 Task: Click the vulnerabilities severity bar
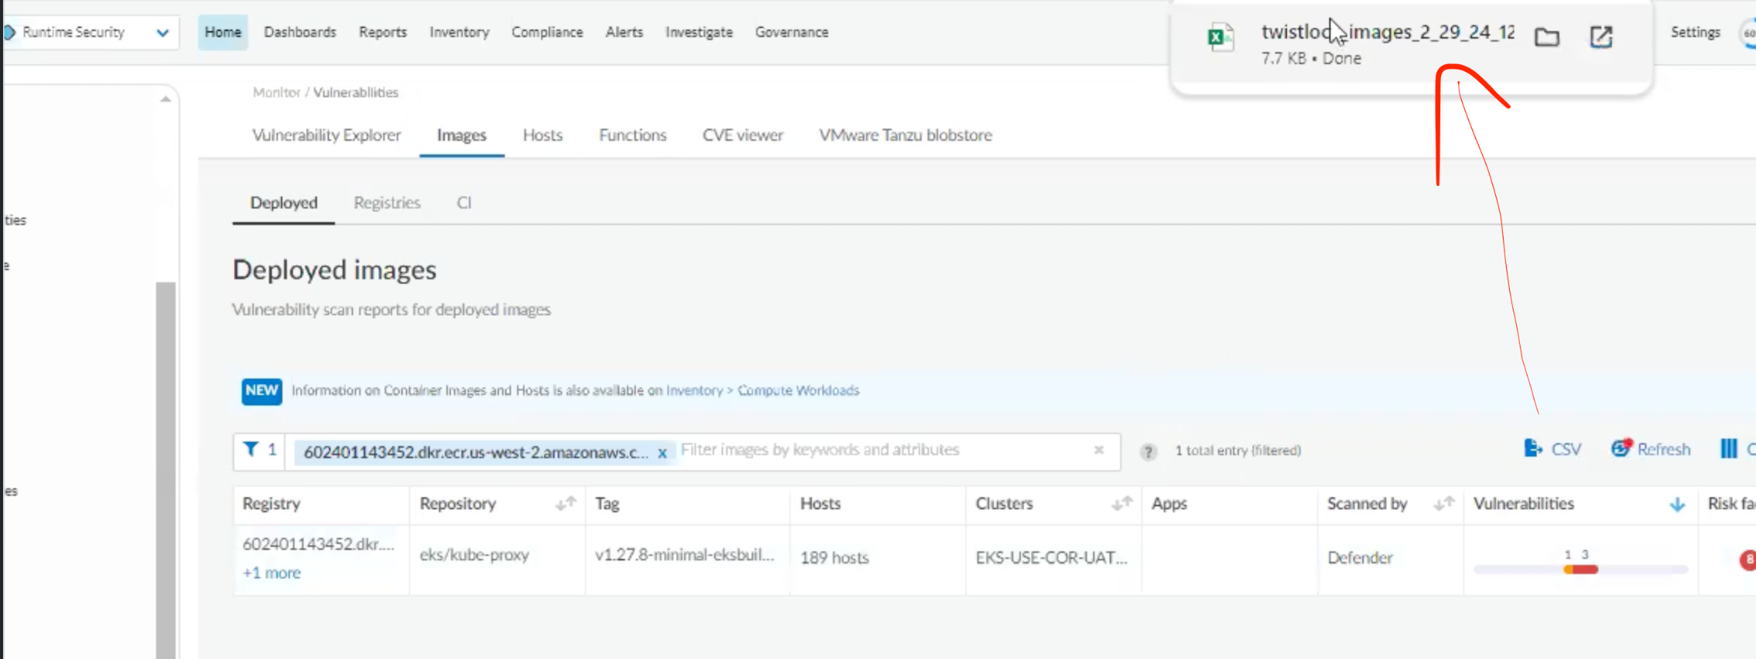click(x=1580, y=569)
